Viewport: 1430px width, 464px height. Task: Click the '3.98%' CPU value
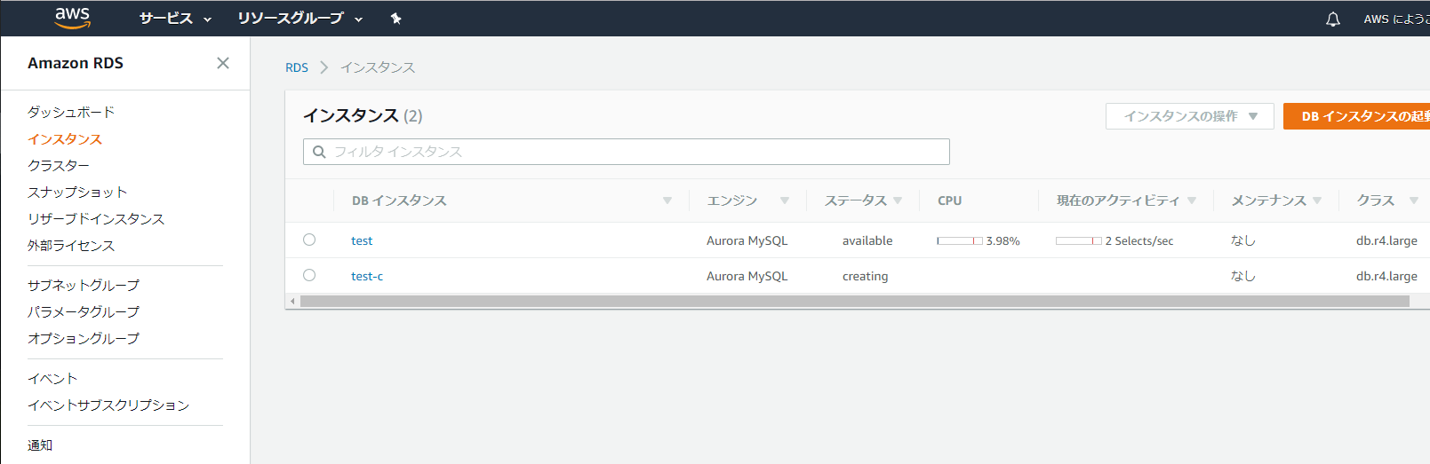click(1003, 240)
